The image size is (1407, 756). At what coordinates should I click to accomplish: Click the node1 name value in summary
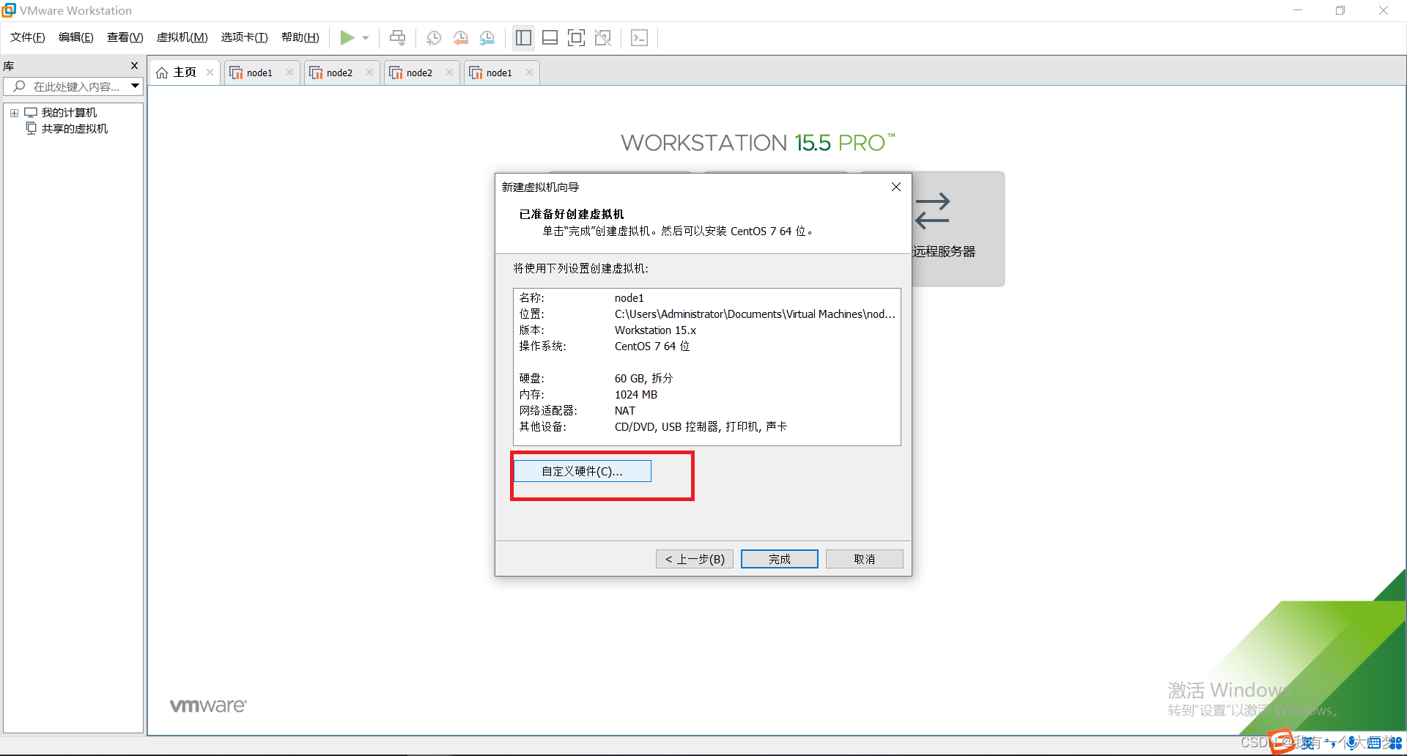tap(629, 298)
